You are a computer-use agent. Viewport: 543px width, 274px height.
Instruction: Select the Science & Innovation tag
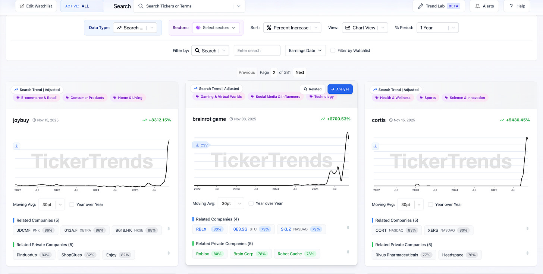[465, 98]
